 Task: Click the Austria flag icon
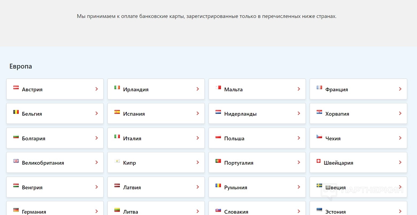click(16, 88)
